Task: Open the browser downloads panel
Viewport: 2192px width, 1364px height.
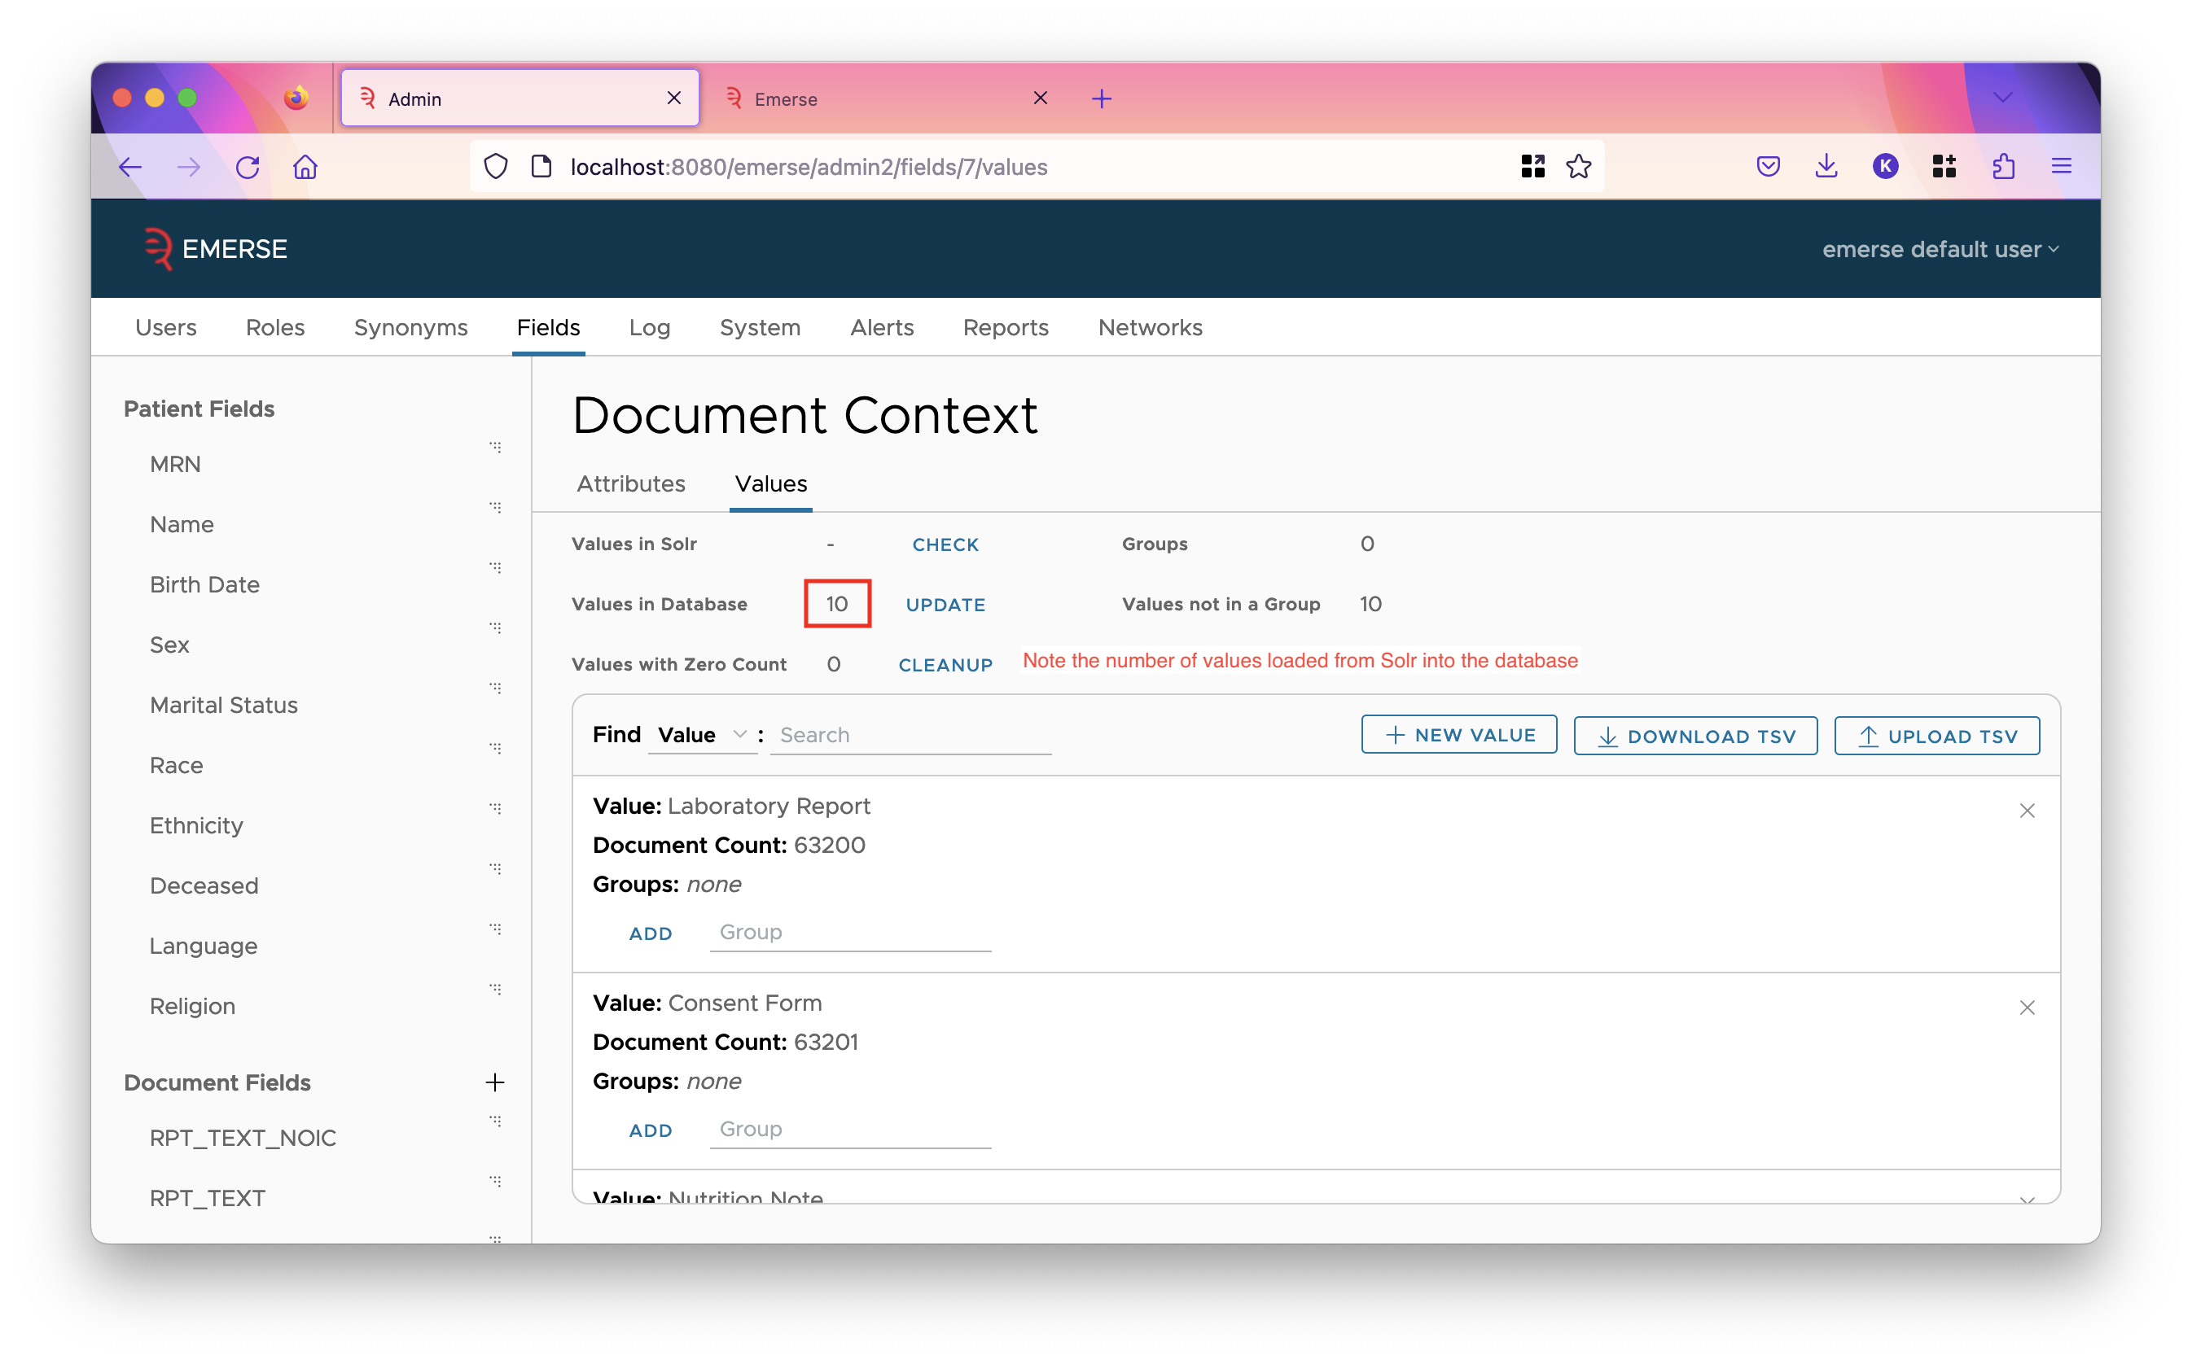Action: pos(1826,166)
